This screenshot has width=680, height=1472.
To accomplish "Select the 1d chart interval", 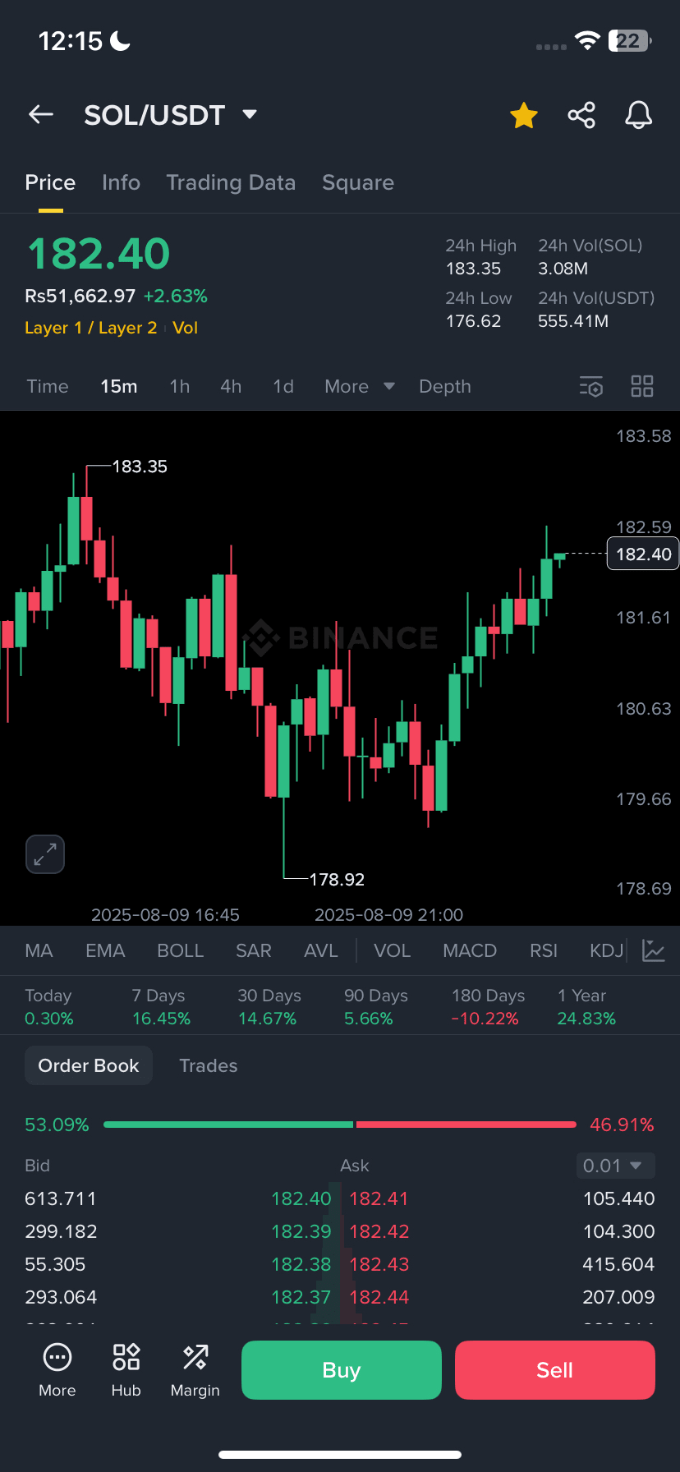I will (283, 386).
